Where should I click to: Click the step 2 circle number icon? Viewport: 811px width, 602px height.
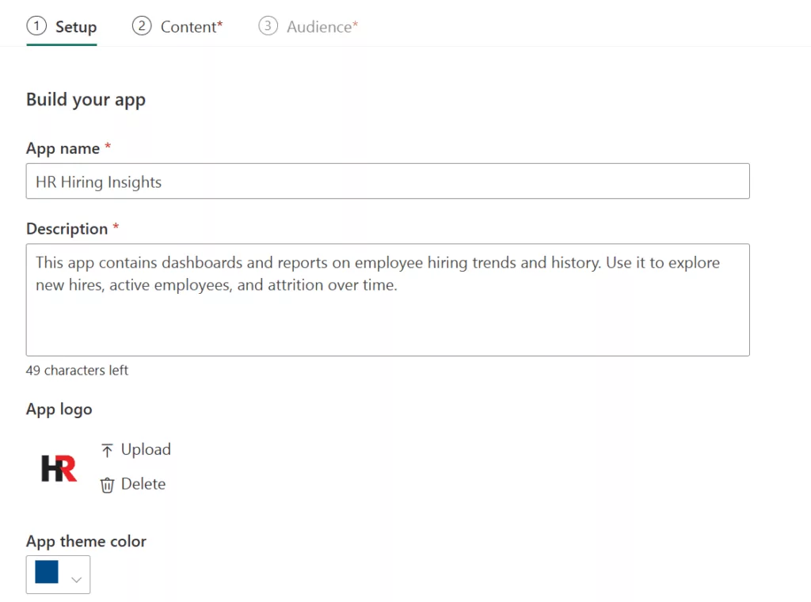pos(141,26)
